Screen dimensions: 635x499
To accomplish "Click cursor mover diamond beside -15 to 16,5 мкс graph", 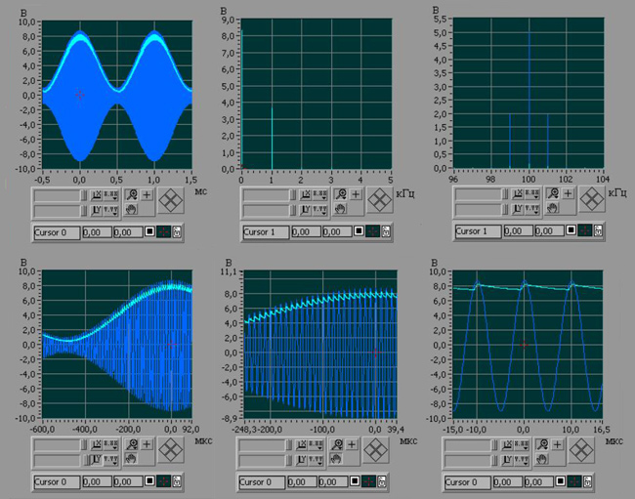I will (x=581, y=450).
